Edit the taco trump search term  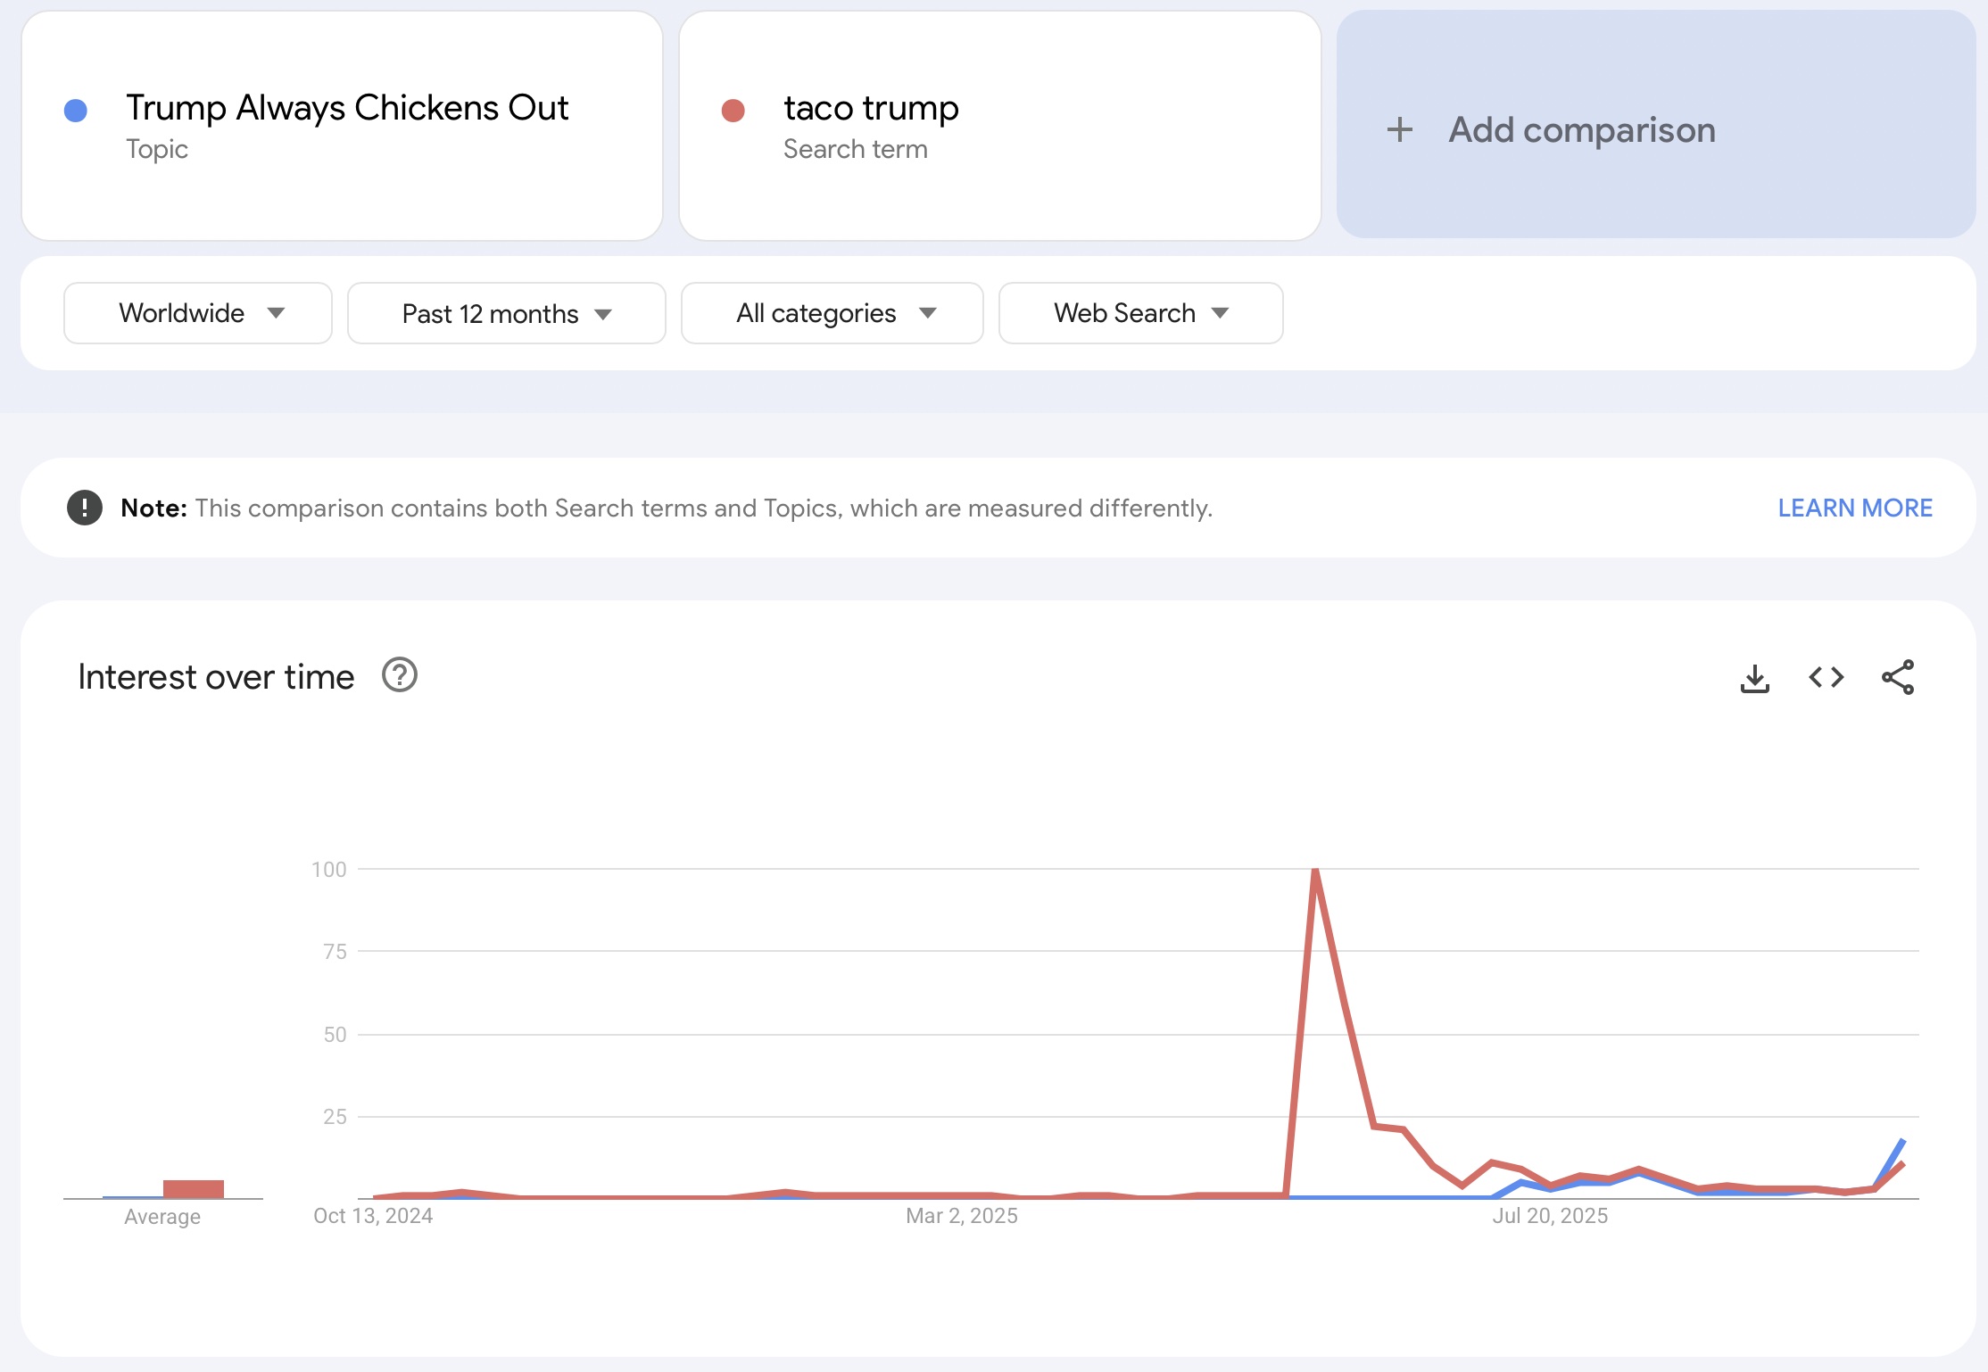(x=871, y=109)
